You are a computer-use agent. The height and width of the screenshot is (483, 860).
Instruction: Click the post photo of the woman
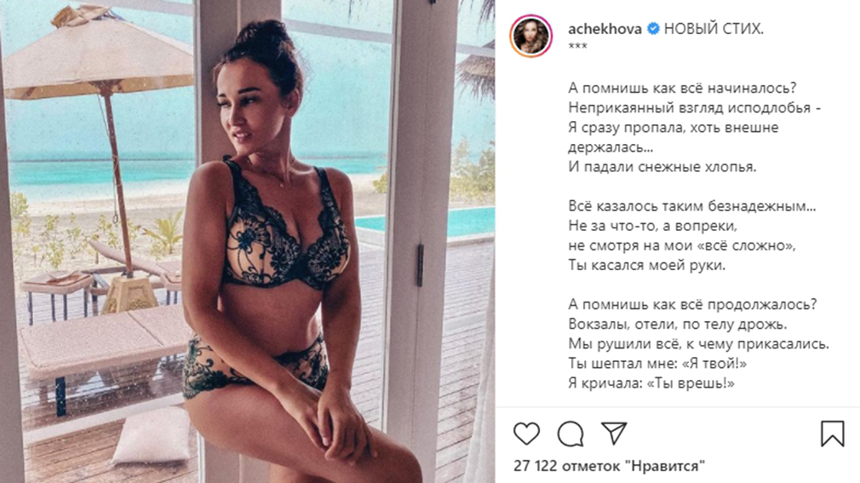coord(248,242)
